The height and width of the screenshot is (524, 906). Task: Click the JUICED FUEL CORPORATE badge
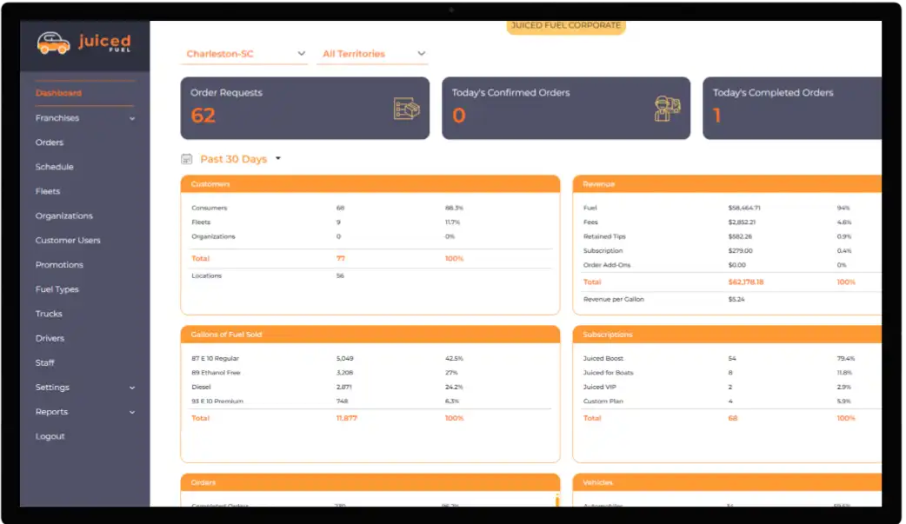tap(566, 26)
